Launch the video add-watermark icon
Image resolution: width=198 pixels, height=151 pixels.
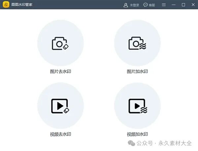138,106
